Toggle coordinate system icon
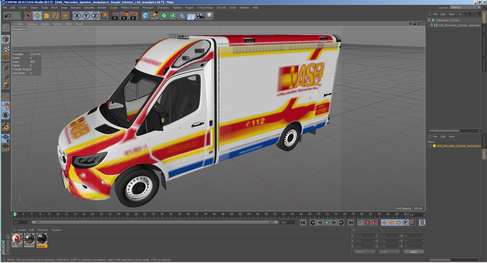 (x=104, y=16)
